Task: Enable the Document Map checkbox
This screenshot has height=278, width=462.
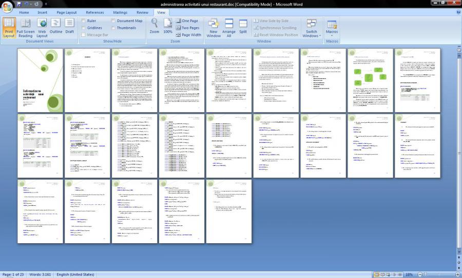Action: tap(113, 21)
